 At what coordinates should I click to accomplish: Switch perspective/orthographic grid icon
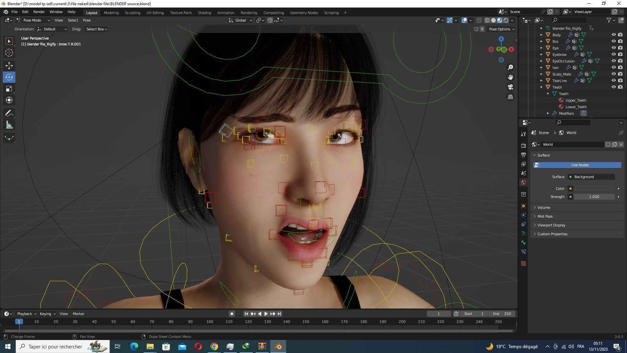tap(510, 97)
